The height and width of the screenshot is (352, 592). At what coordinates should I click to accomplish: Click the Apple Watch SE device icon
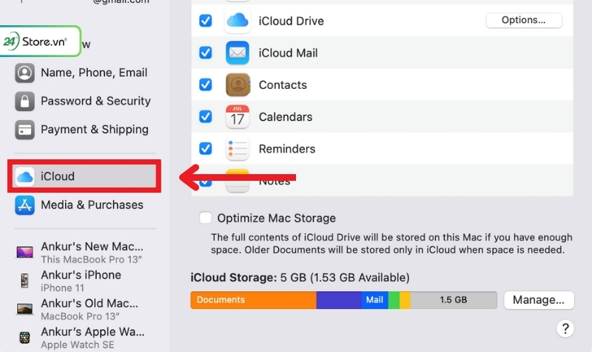[x=24, y=337]
